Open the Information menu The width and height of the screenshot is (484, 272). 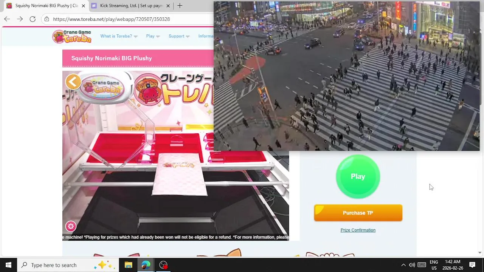point(206,36)
